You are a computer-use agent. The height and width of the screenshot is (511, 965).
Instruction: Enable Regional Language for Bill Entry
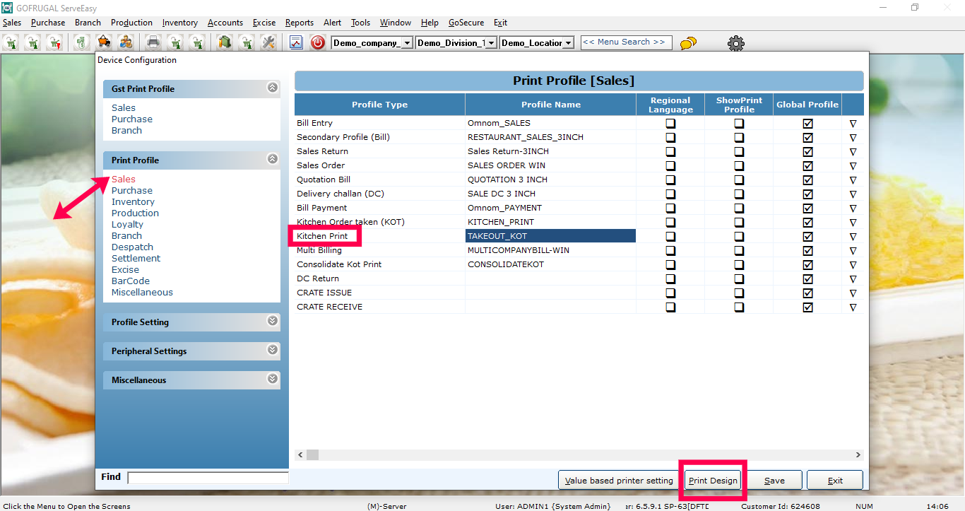click(x=670, y=123)
